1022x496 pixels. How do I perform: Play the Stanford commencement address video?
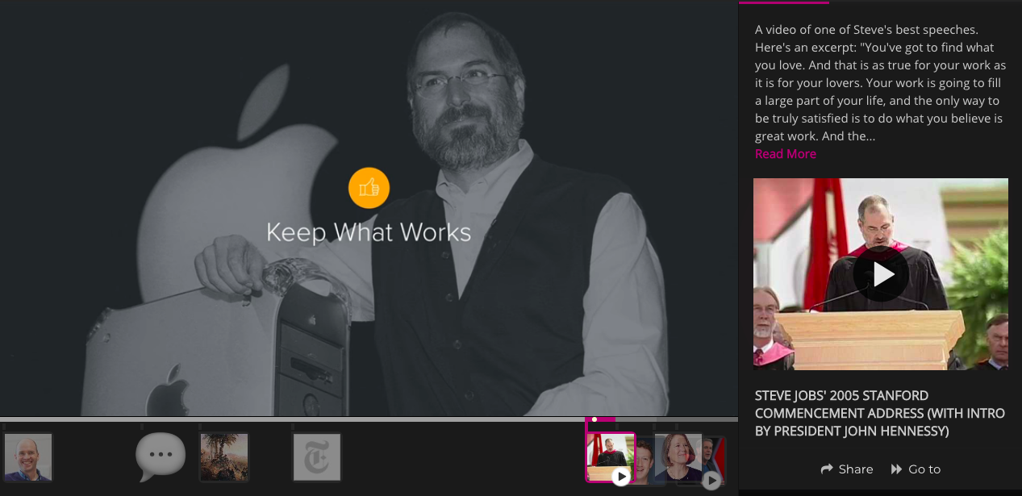(x=881, y=274)
